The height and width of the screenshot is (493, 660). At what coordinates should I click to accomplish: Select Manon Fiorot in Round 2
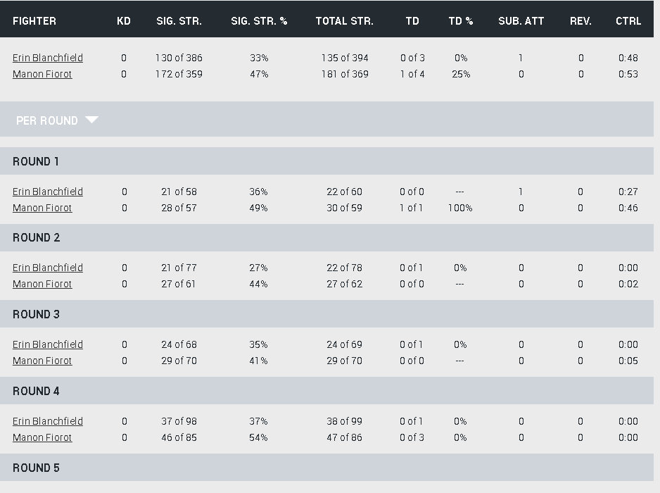[42, 284]
